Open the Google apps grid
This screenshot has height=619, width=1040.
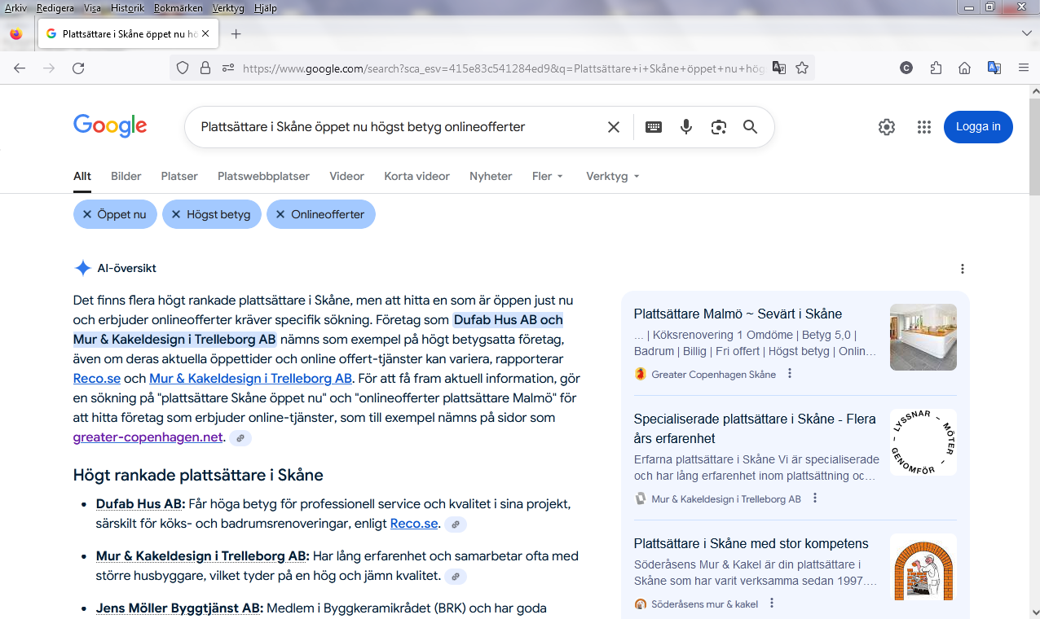[x=923, y=127]
